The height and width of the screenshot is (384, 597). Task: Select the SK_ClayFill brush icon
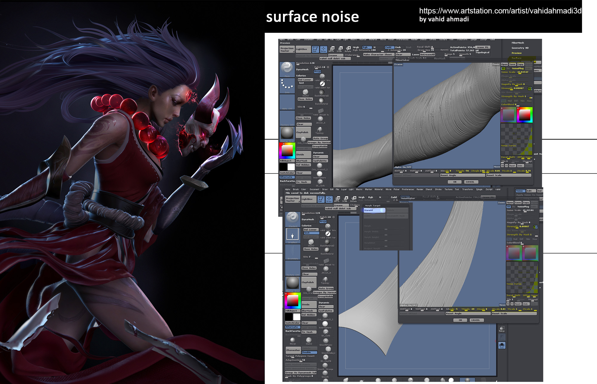(x=325, y=358)
